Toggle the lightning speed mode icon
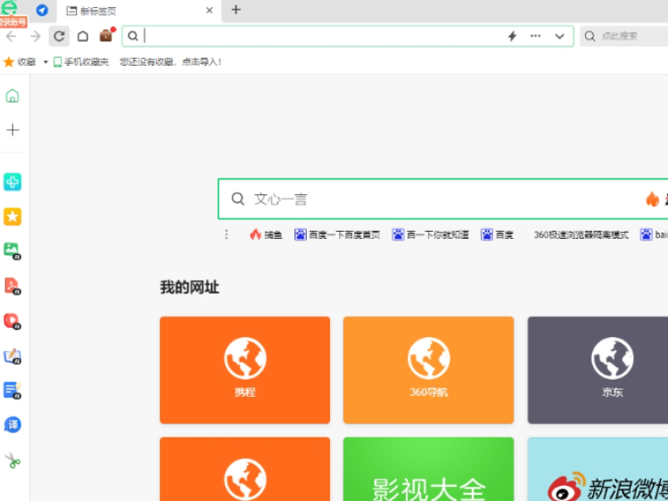668x501 pixels. click(x=512, y=37)
